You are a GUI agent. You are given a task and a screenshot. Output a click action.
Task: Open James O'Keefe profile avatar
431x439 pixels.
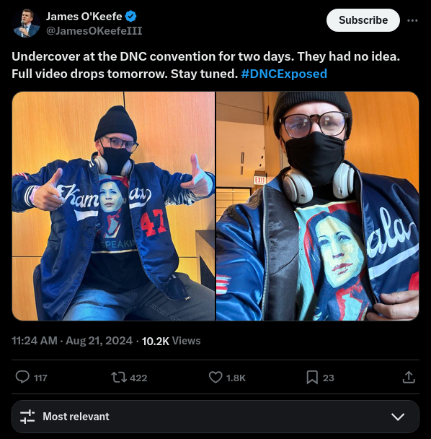26,23
